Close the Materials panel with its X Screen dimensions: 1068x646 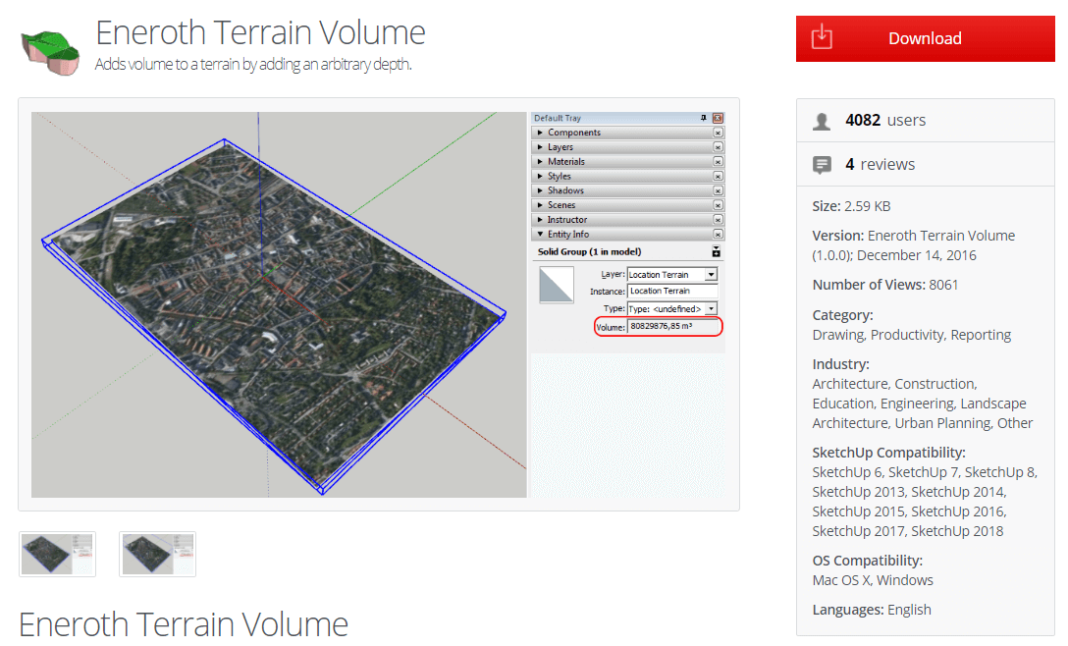pyautogui.click(x=718, y=162)
